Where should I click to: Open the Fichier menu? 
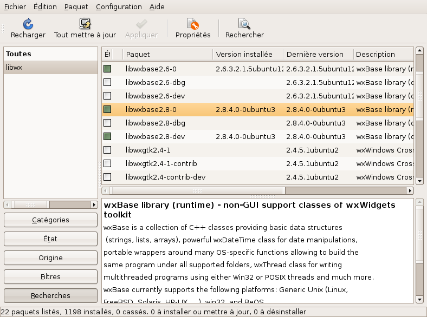tap(15, 7)
